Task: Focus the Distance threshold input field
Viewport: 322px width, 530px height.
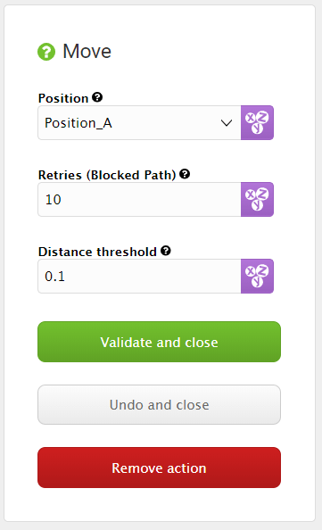Action: 139,277
